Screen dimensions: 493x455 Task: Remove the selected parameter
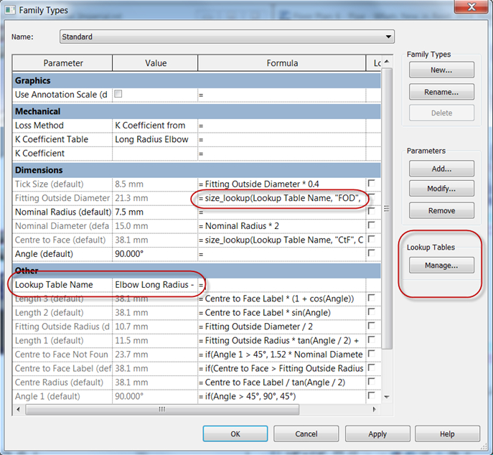(441, 211)
